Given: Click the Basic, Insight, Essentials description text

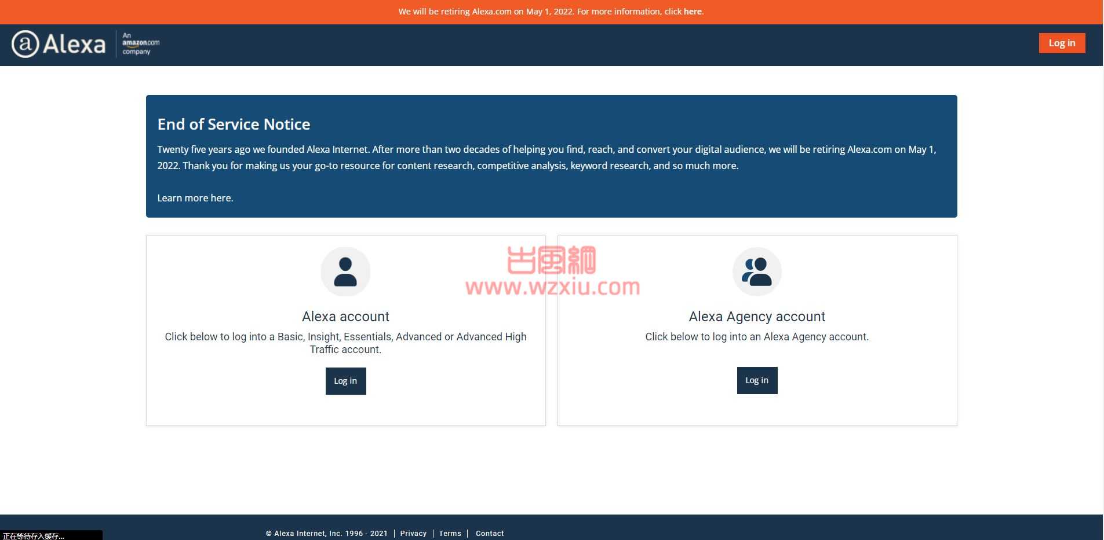Looking at the screenshot, I should 345,343.
